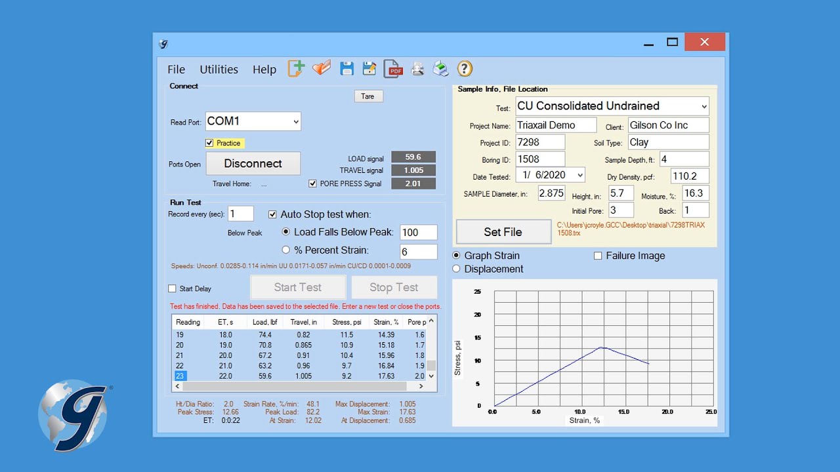This screenshot has height=472, width=840.
Task: Save test using the blue floppy icon
Action: coord(347,68)
